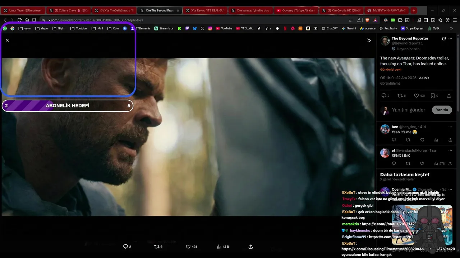The image size is (460, 258).
Task: Click the reply icon in the post sidebar
Action: [x=383, y=96]
